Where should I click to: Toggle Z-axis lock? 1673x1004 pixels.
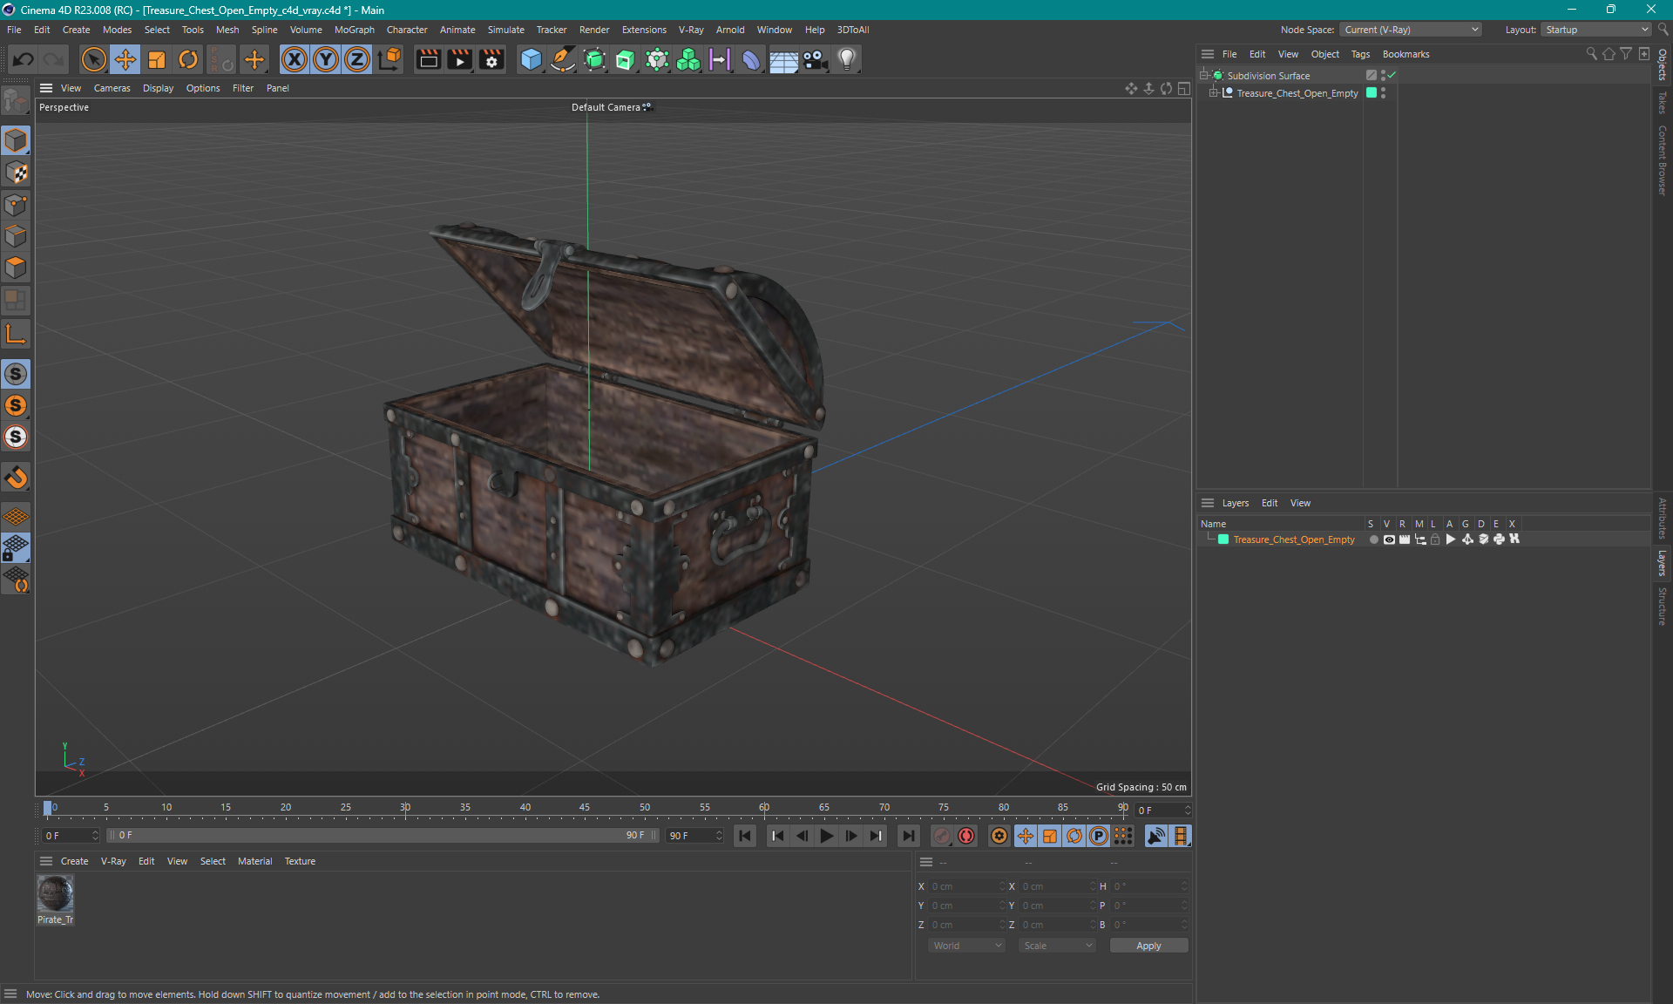357,59
